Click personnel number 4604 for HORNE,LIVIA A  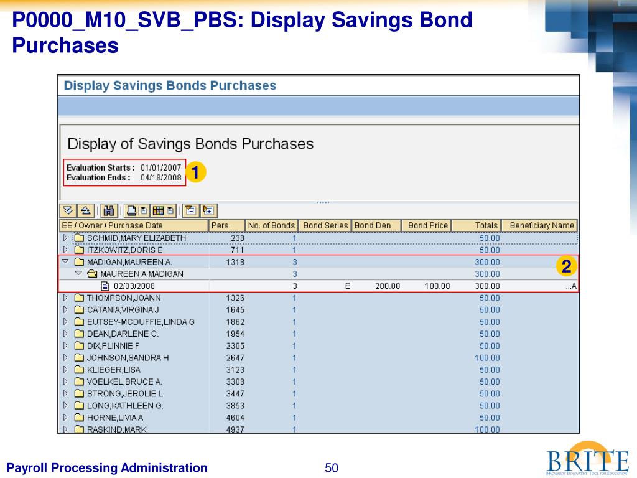[235, 418]
